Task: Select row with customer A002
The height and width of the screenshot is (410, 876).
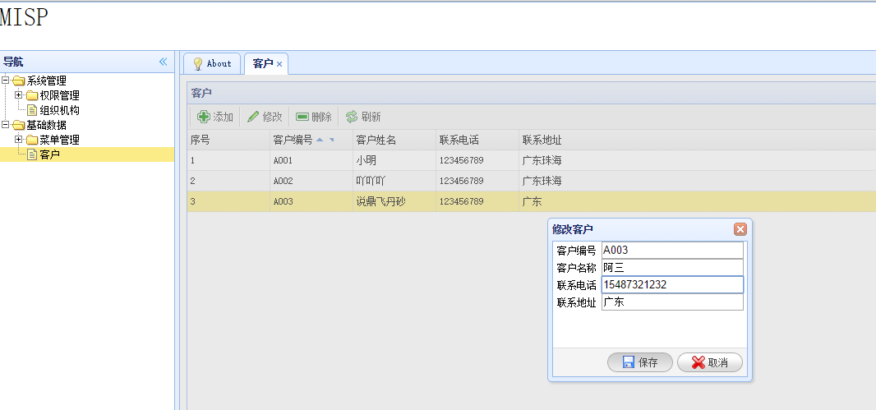Action: click(532, 181)
